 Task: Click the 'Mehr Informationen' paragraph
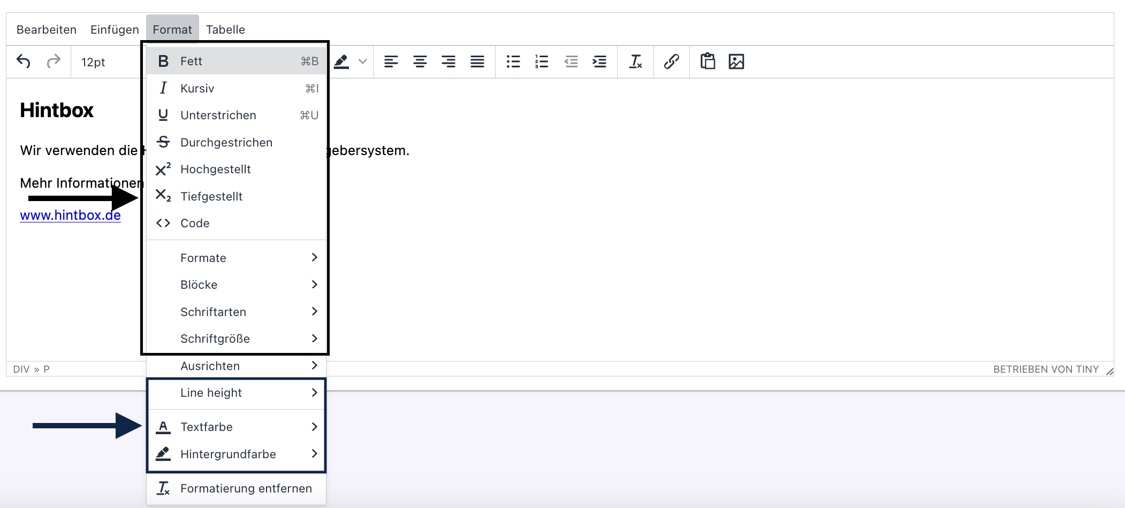click(82, 183)
